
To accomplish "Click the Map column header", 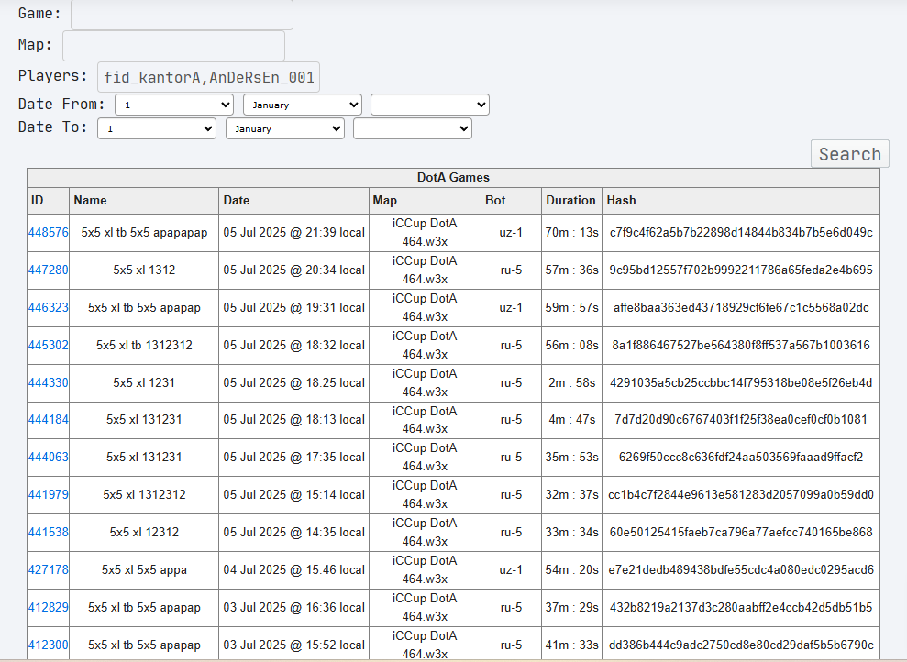I will tap(425, 201).
